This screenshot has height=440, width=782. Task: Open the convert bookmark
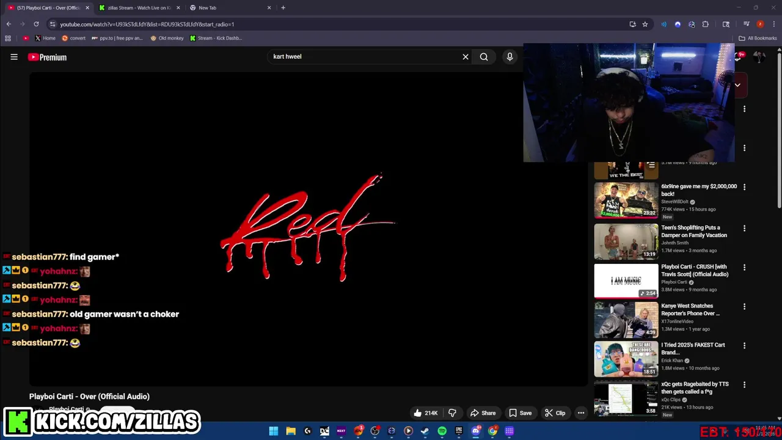click(x=73, y=38)
